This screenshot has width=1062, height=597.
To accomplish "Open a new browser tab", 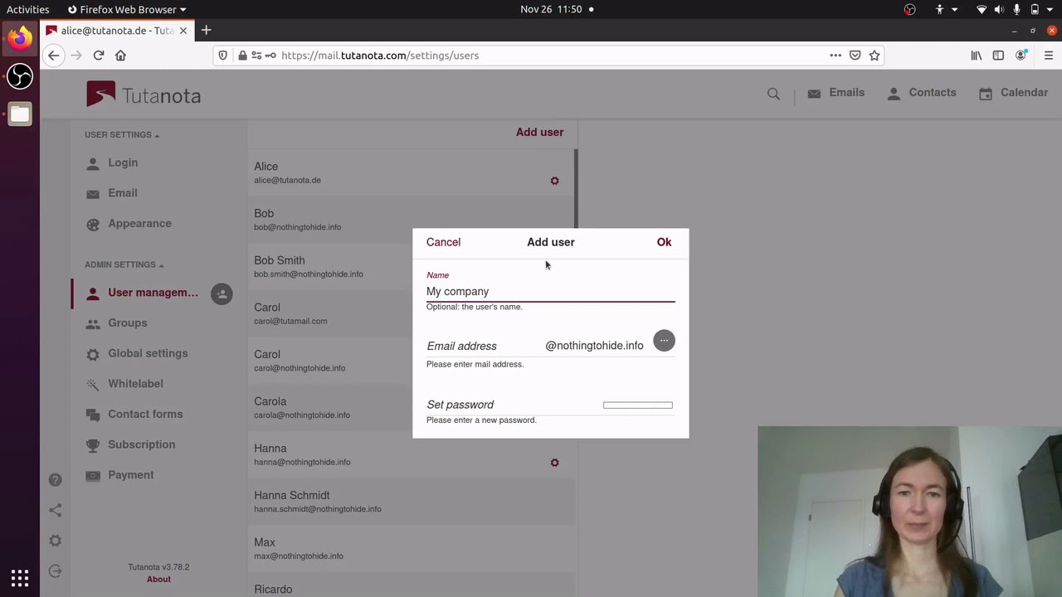I will (x=206, y=31).
